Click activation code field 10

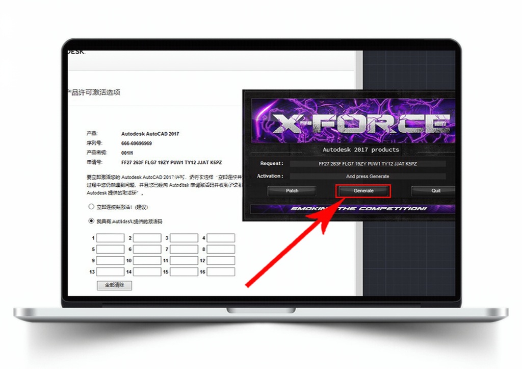pyautogui.click(x=147, y=261)
